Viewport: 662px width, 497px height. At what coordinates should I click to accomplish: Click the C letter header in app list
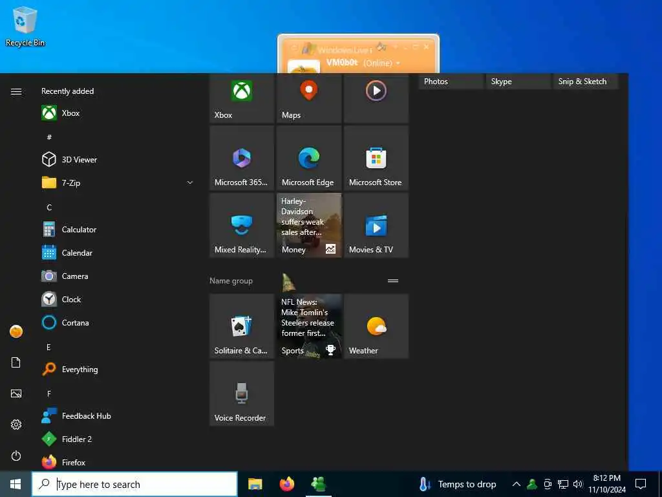(49, 207)
